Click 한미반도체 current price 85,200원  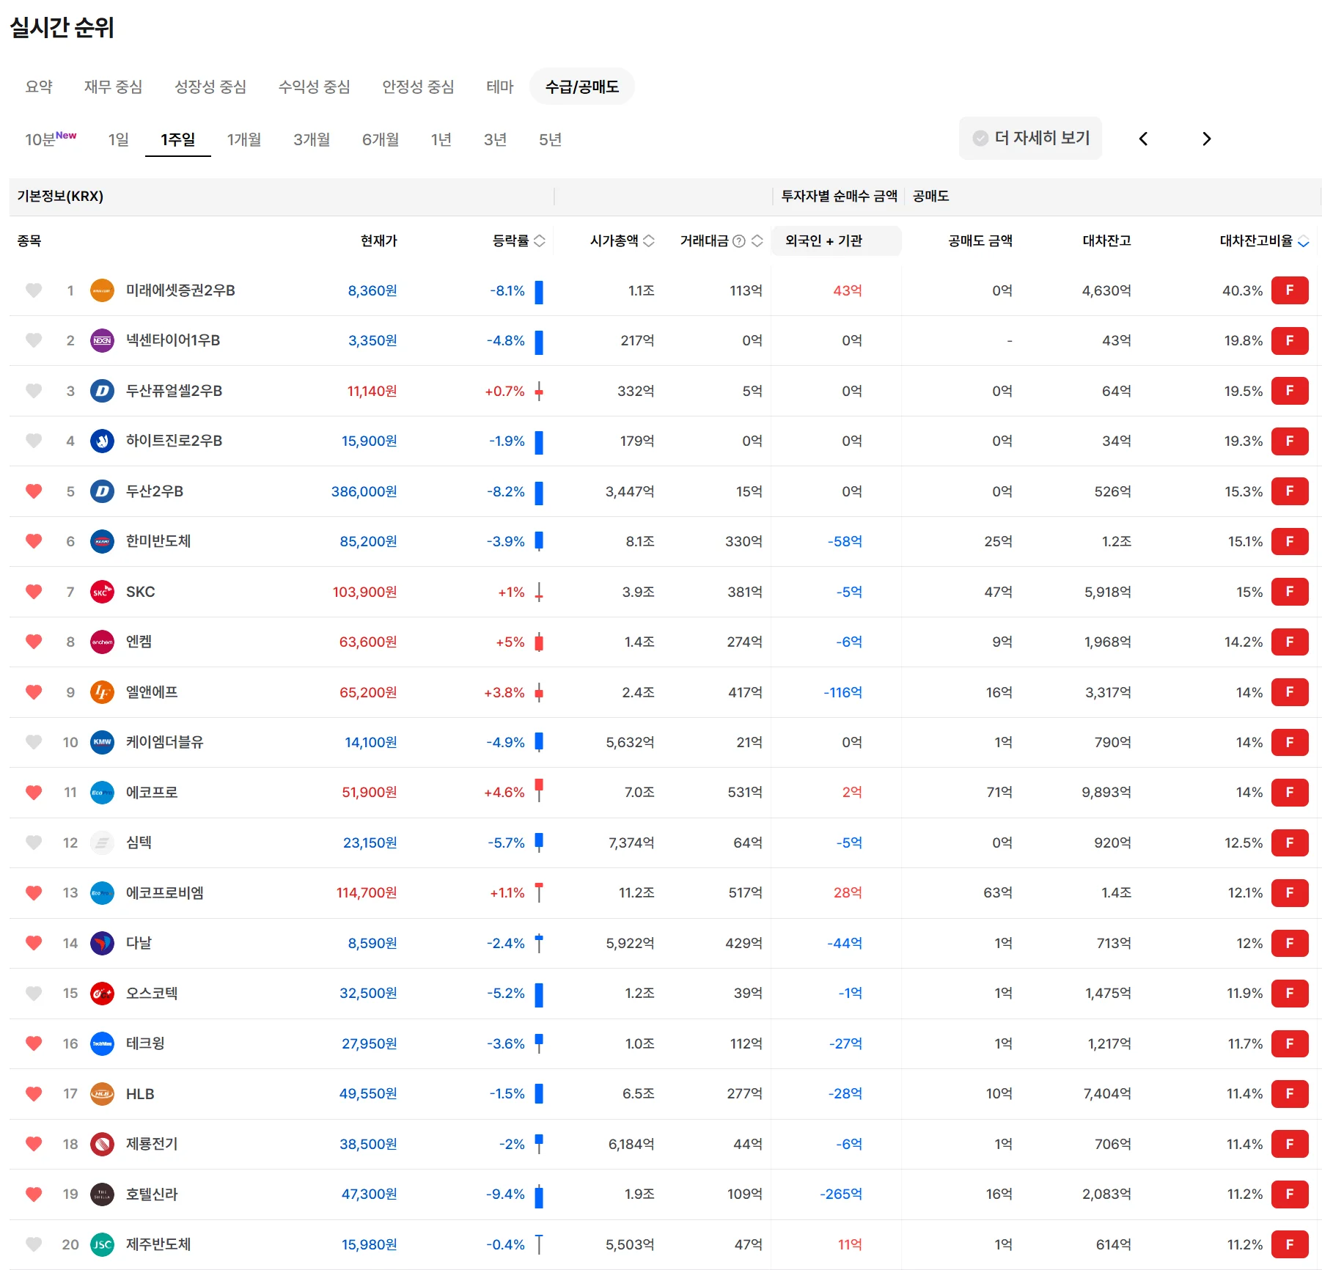[x=368, y=541]
